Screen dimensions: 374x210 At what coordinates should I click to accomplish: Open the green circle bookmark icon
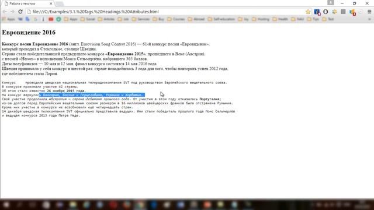click(x=58, y=19)
